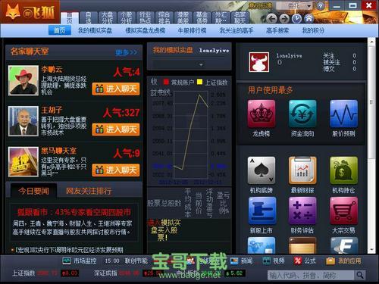The height and width of the screenshot is (284, 379).
Task: Open 我关注的高手 submenu item
Action: pos(236,30)
